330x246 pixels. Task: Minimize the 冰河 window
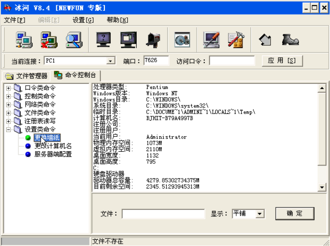click(x=306, y=8)
